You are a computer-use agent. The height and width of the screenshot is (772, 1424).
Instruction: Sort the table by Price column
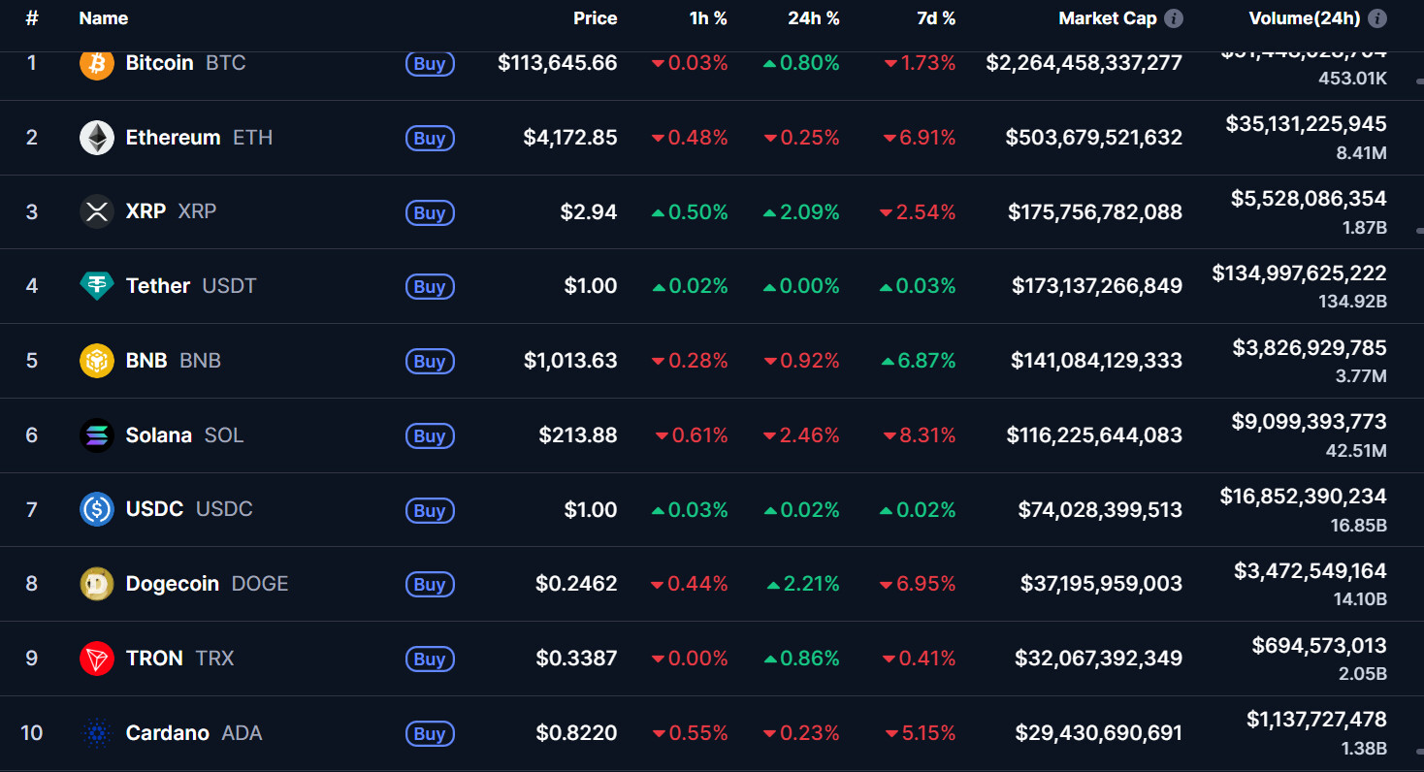click(x=595, y=18)
